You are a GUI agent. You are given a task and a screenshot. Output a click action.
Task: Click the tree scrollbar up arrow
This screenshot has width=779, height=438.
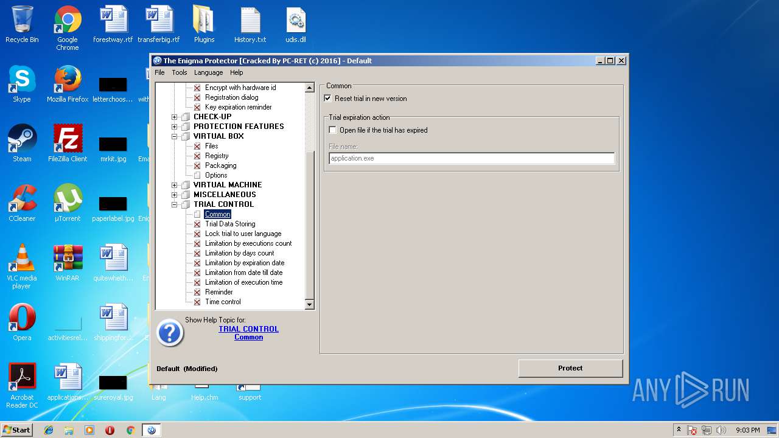coord(309,88)
